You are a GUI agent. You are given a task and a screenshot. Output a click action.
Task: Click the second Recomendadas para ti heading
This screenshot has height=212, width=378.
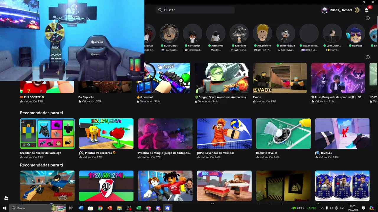tap(41, 165)
